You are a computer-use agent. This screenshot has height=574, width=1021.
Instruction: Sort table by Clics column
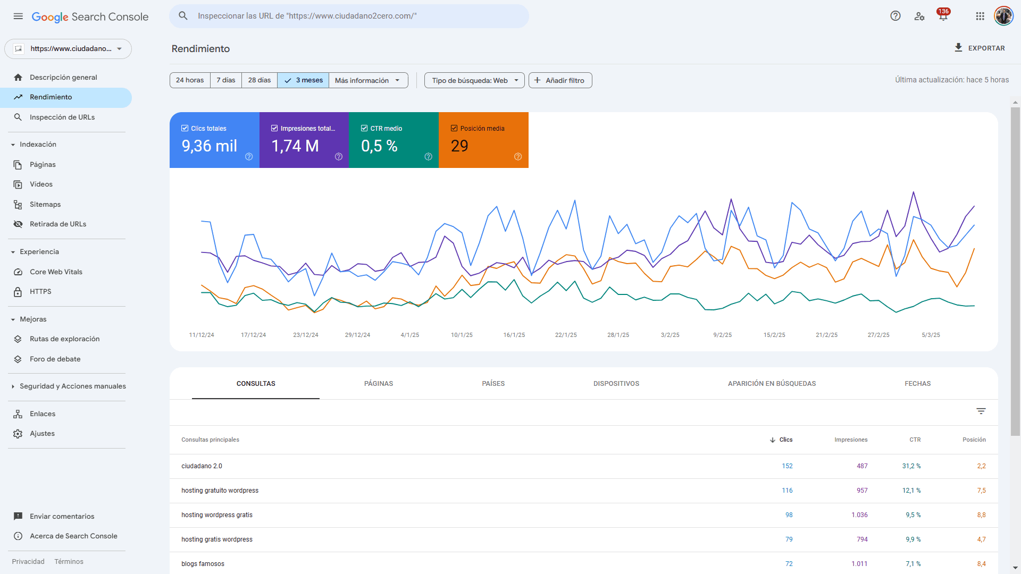point(781,440)
